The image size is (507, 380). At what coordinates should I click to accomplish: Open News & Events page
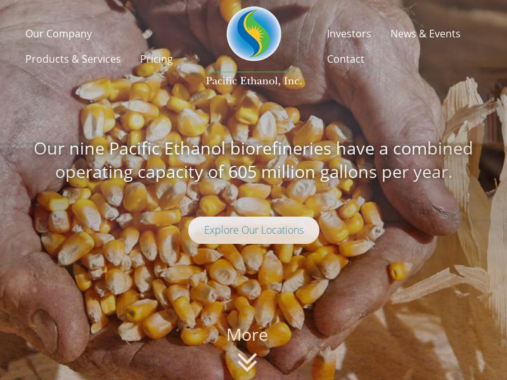pos(425,34)
